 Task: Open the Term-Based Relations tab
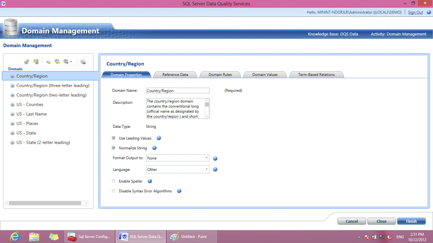coord(316,75)
